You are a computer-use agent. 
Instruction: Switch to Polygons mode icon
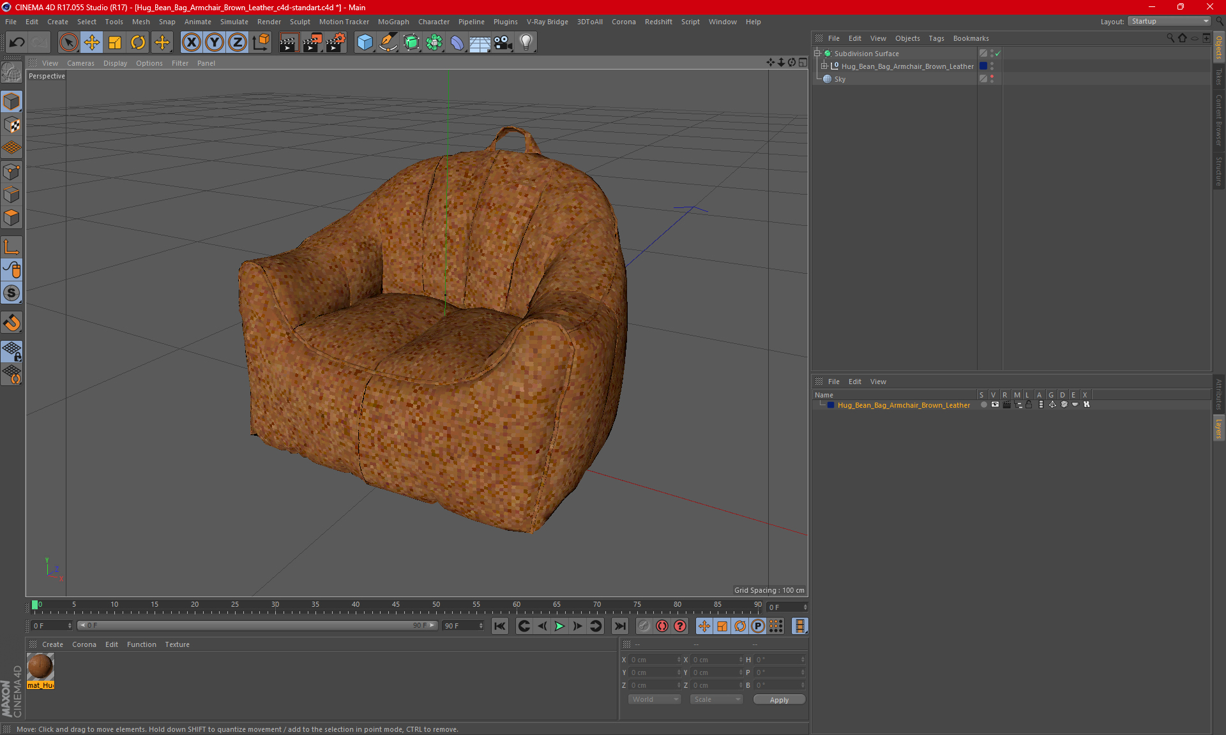11,218
